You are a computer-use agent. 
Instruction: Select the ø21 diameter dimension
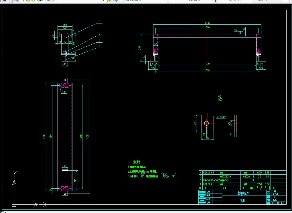pyautogui.click(x=230, y=123)
